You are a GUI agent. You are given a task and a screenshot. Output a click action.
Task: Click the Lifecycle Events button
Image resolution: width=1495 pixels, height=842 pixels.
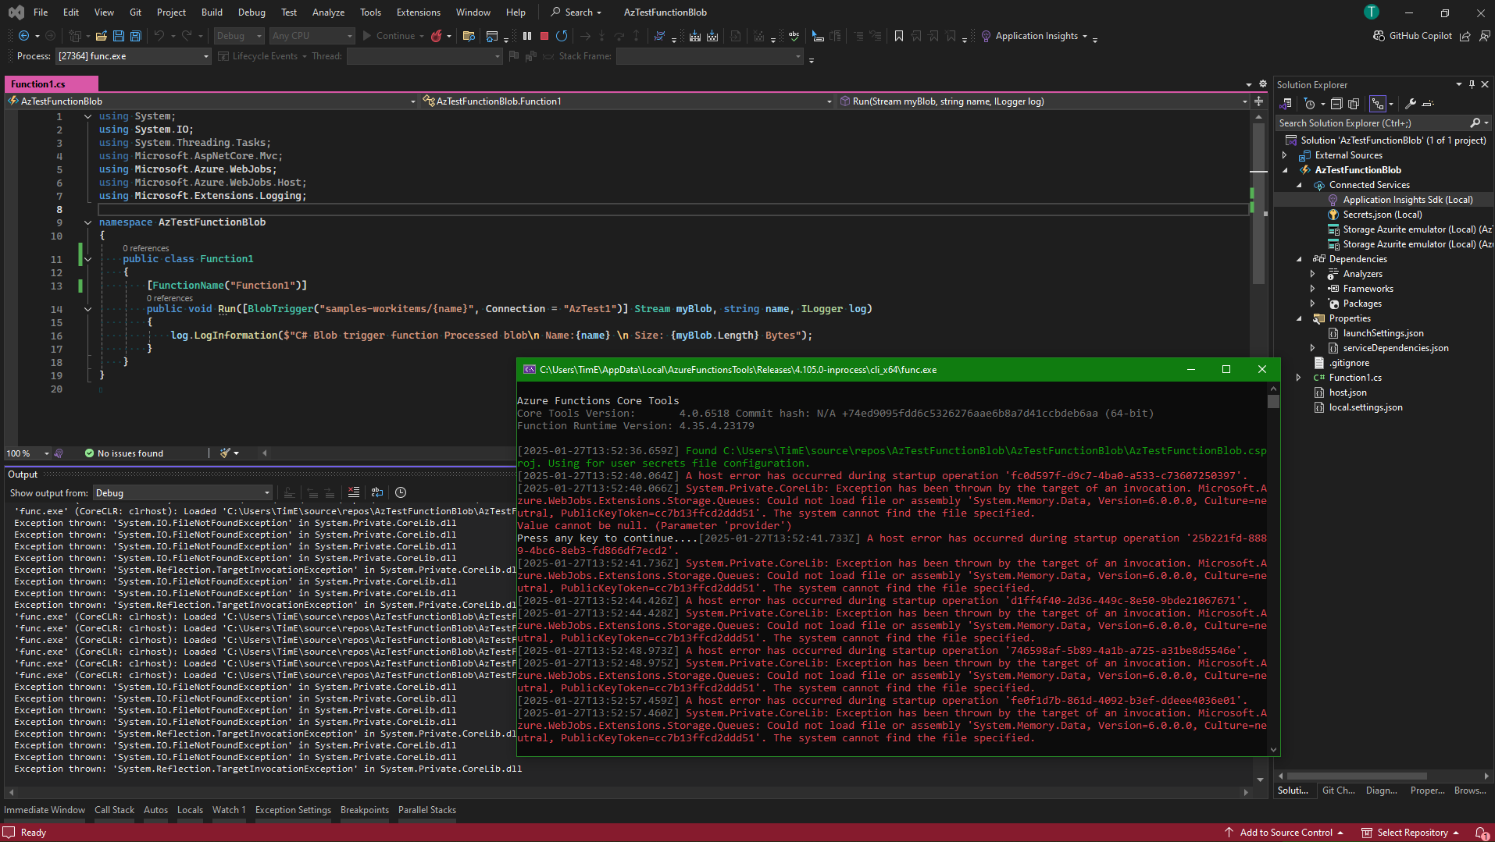pyautogui.click(x=263, y=56)
